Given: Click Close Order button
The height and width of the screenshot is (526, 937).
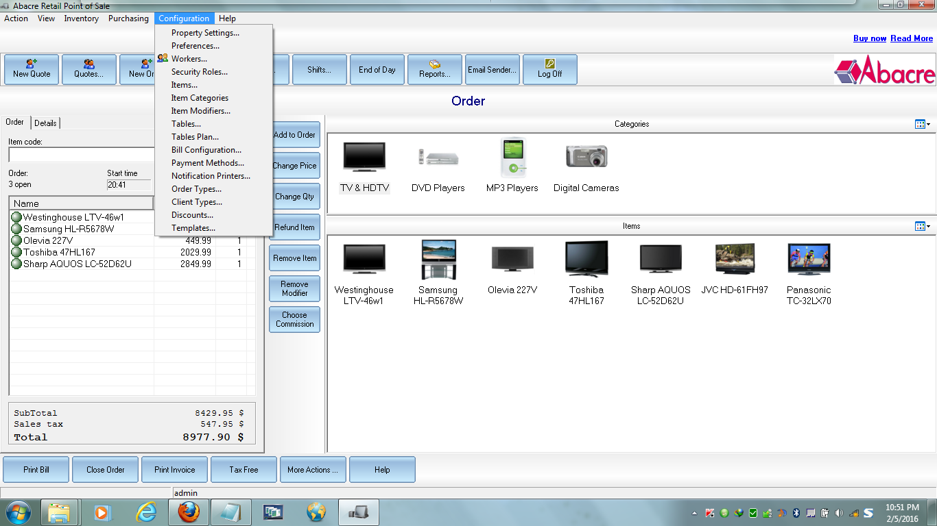Looking at the screenshot, I should [x=106, y=470].
